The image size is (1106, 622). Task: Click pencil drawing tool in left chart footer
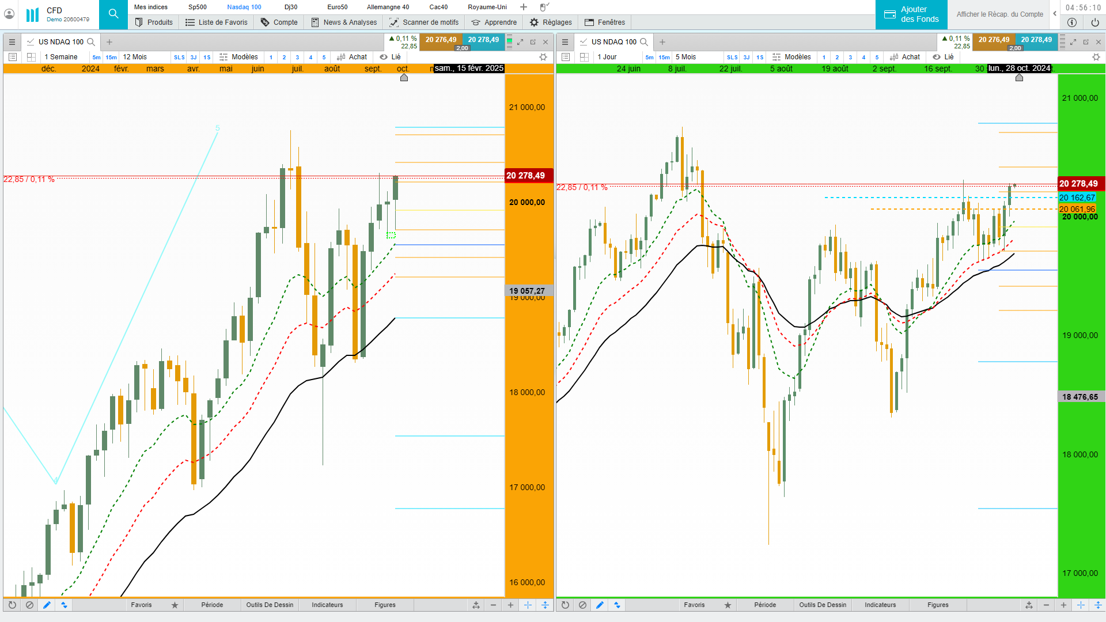(47, 605)
